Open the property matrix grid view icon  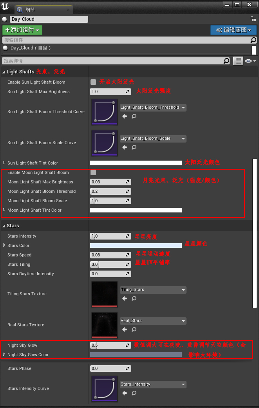click(x=238, y=61)
